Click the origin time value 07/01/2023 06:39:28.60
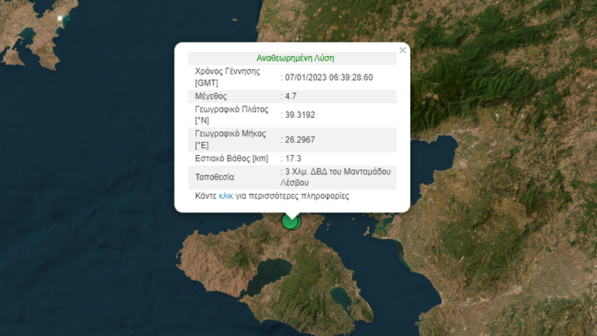This screenshot has width=597, height=336. pyautogui.click(x=329, y=77)
